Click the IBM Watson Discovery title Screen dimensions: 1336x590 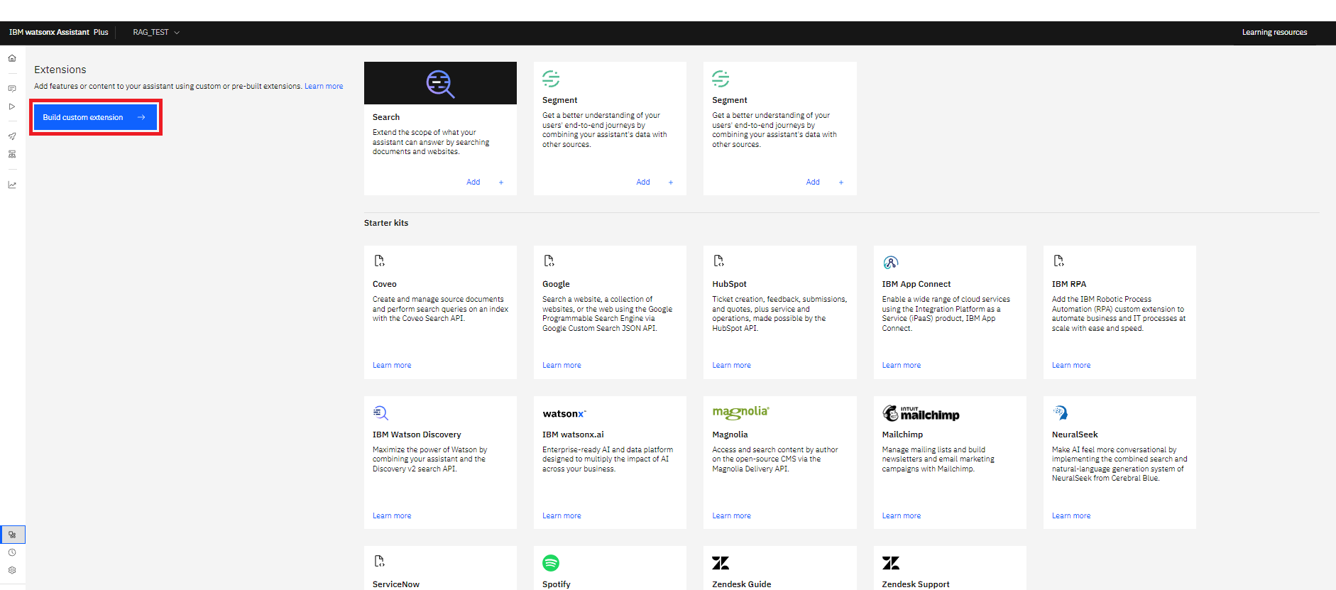point(417,435)
